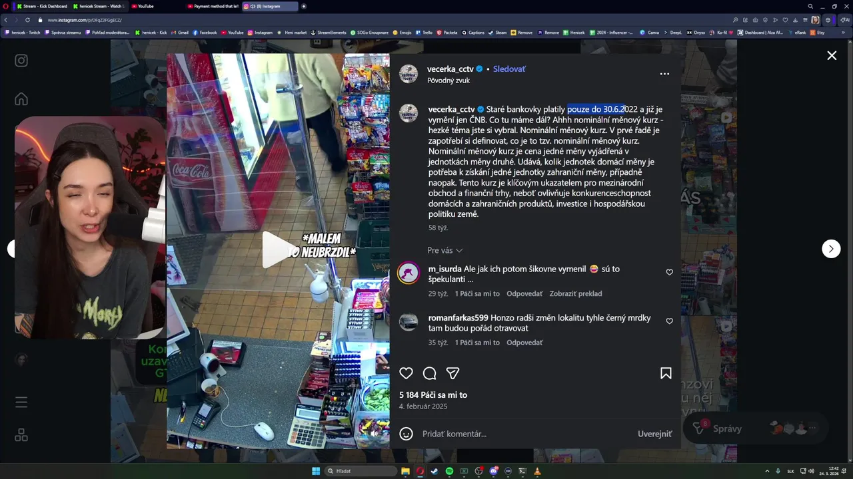
Task: Switch to Stream - Kick Dashboard tab
Action: 41,6
